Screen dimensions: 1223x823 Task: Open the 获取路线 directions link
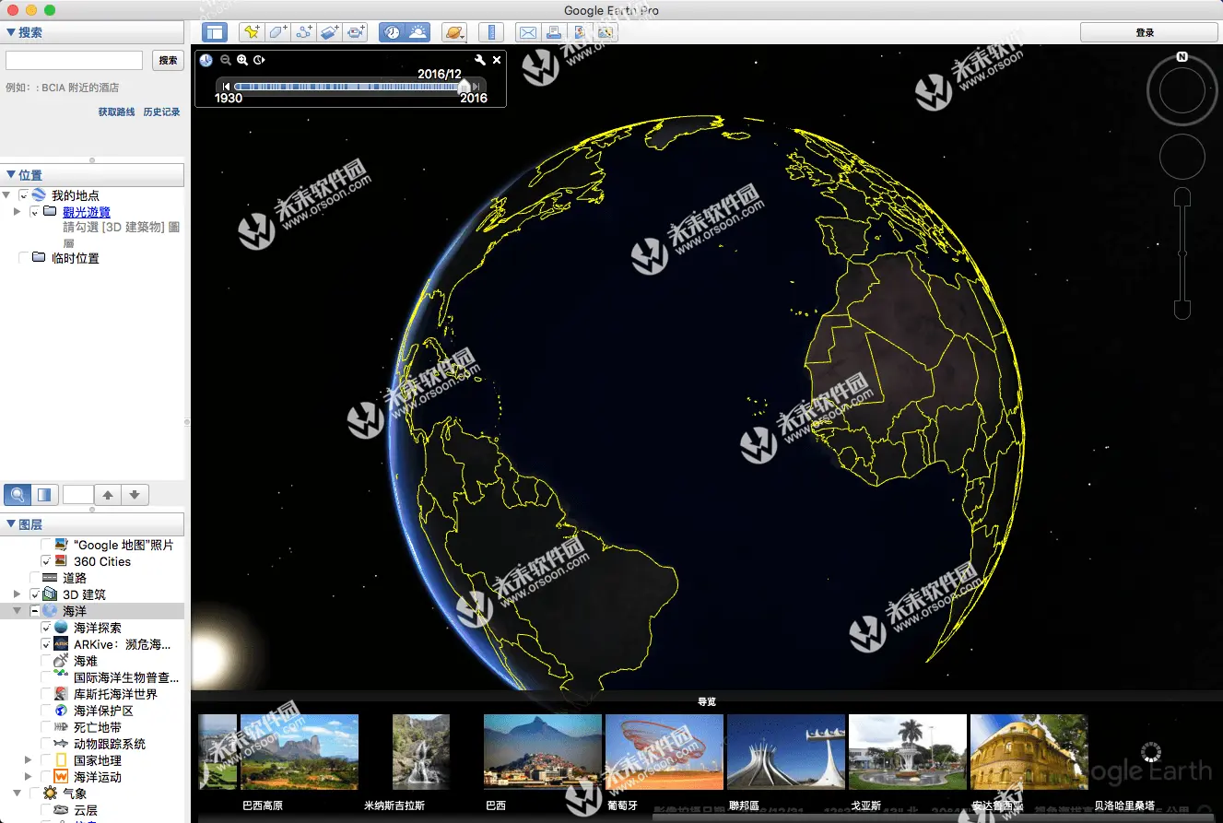point(116,112)
